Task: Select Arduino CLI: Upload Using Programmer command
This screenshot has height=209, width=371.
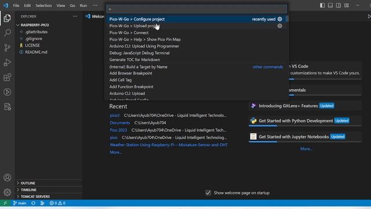Action: point(197,46)
